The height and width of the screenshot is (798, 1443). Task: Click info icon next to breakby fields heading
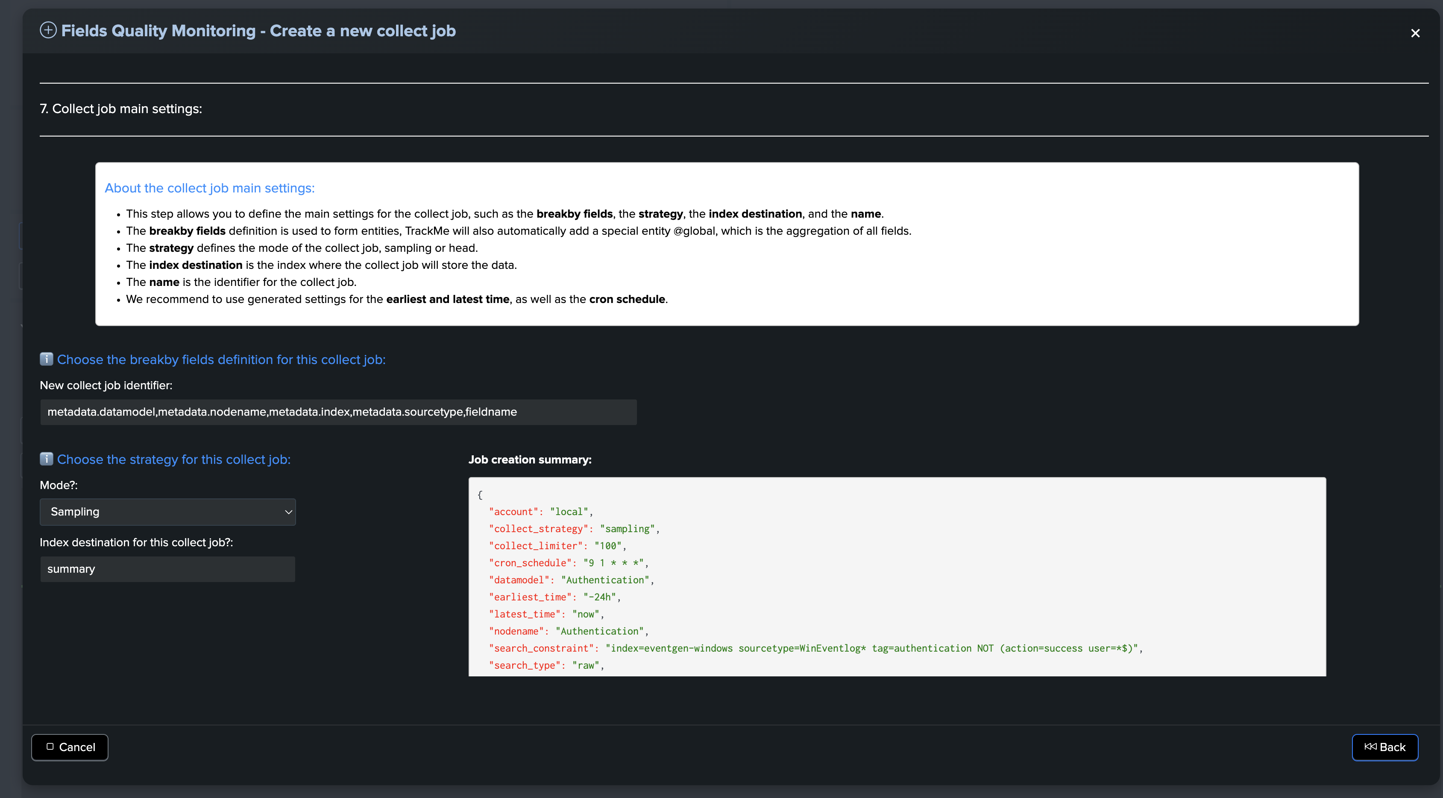click(x=47, y=359)
